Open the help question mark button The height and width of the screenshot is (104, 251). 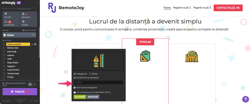click(245, 99)
